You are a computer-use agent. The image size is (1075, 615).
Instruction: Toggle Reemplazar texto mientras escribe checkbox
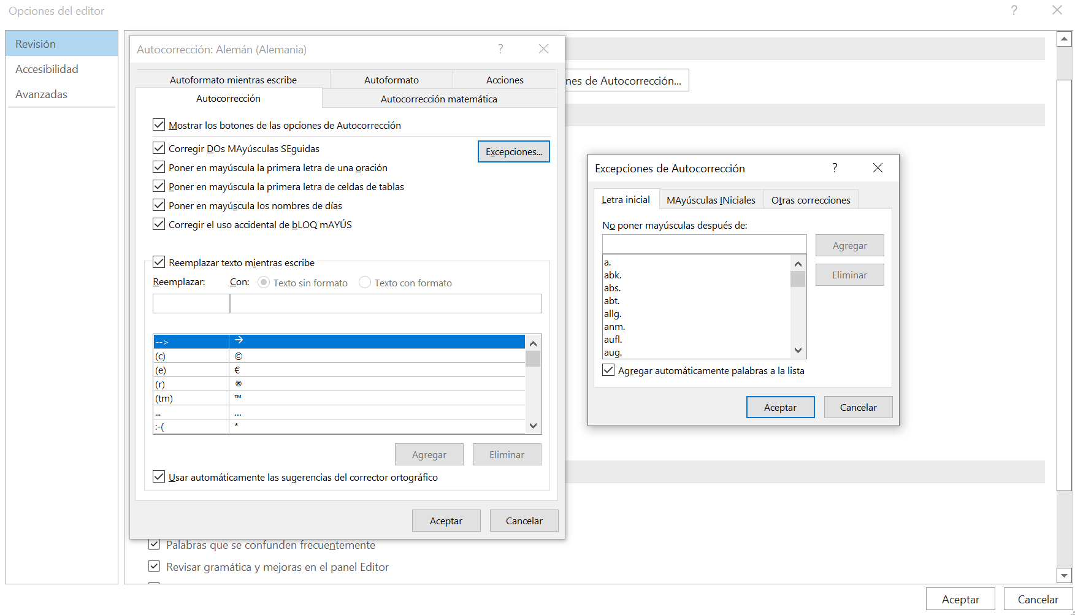point(159,262)
